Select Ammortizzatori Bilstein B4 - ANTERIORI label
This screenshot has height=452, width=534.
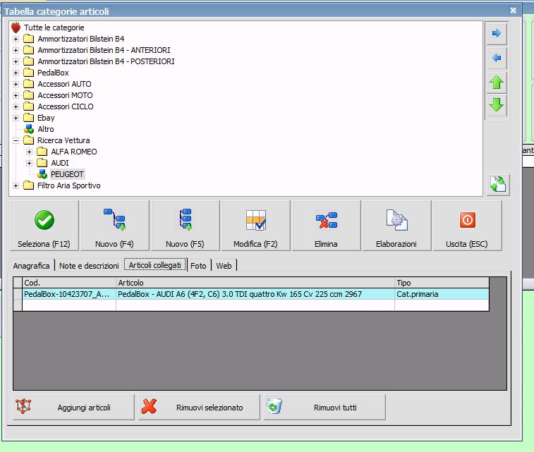pyautogui.click(x=104, y=50)
